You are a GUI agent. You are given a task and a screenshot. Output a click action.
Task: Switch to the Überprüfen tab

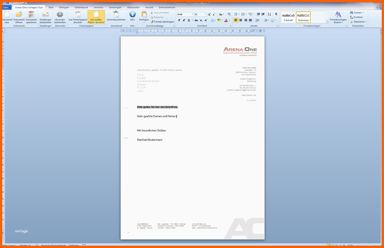[x=133, y=7]
